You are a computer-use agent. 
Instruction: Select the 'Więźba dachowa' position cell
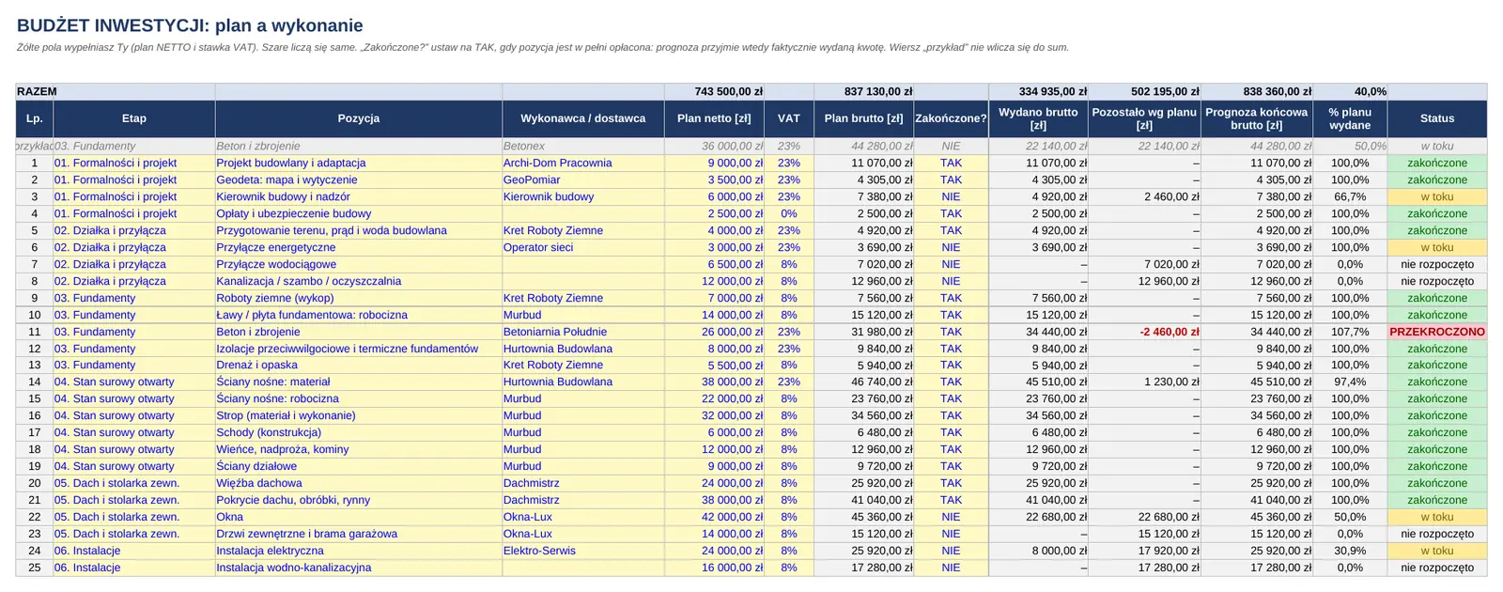[358, 483]
